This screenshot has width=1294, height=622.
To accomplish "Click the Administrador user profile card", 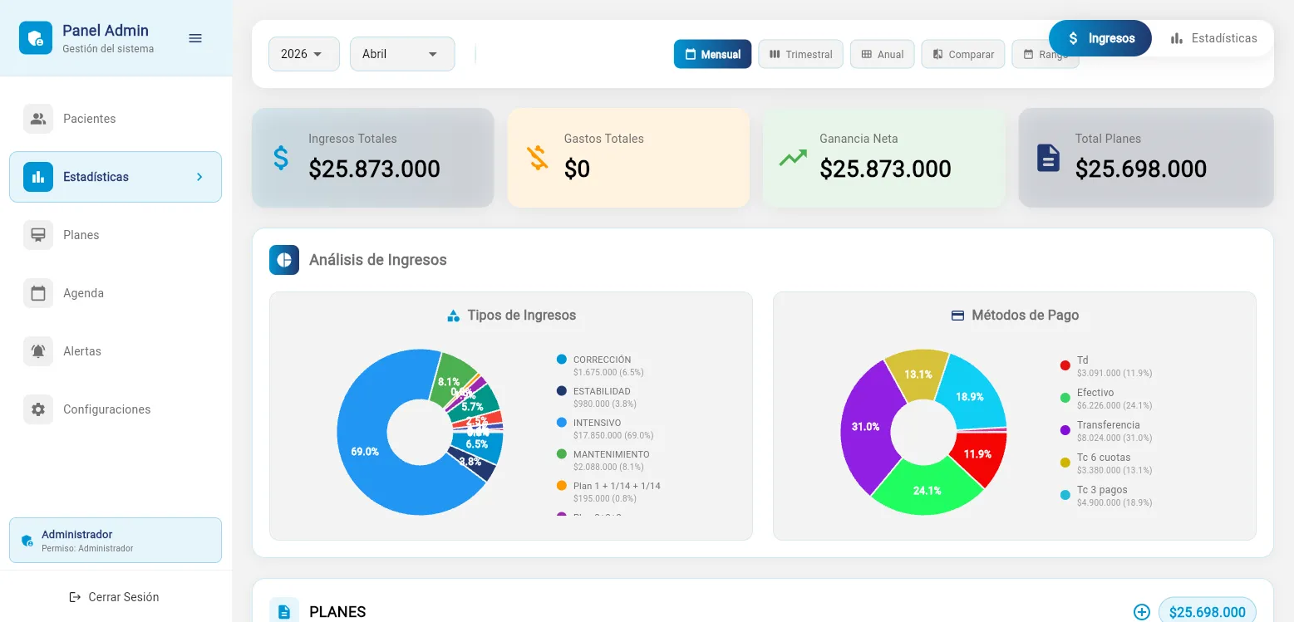I will point(116,541).
